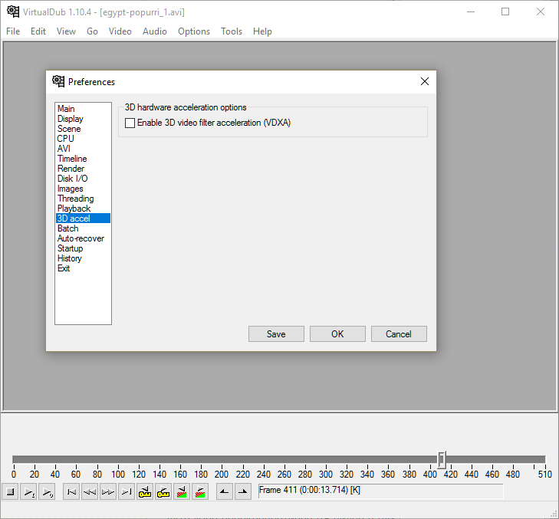Minimize the VirtualDub window
The width and height of the screenshot is (559, 519).
[x=471, y=11]
